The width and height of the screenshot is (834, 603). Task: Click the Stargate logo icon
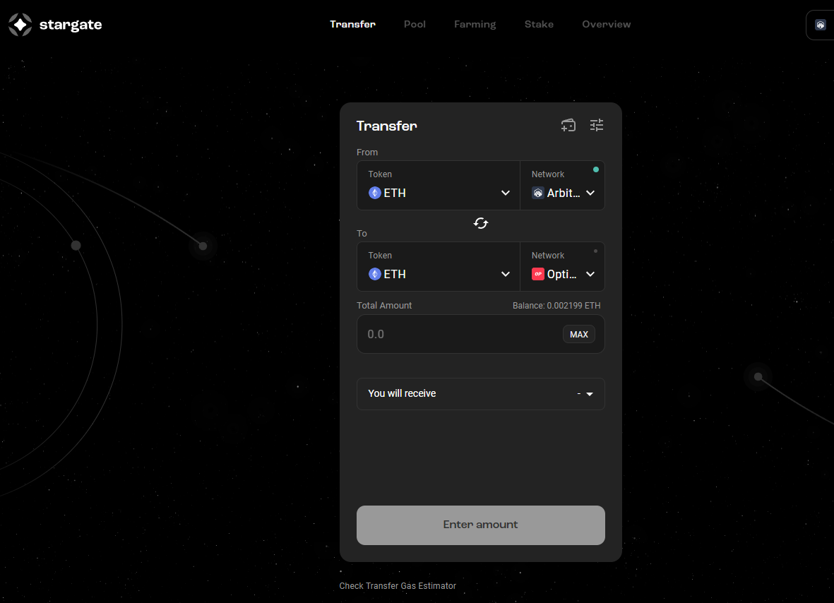tap(20, 25)
